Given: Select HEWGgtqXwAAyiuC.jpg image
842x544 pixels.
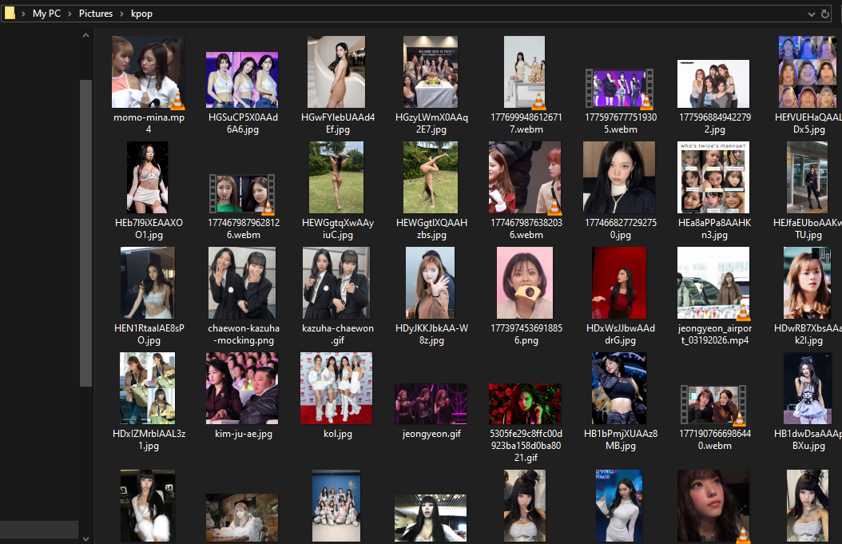Looking at the screenshot, I should 336,177.
